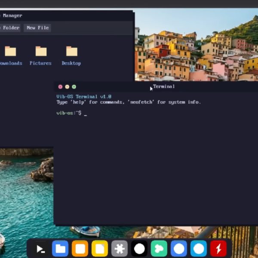
Task: Launch the red lightning bolt dock icon
Action: pyautogui.click(x=218, y=249)
